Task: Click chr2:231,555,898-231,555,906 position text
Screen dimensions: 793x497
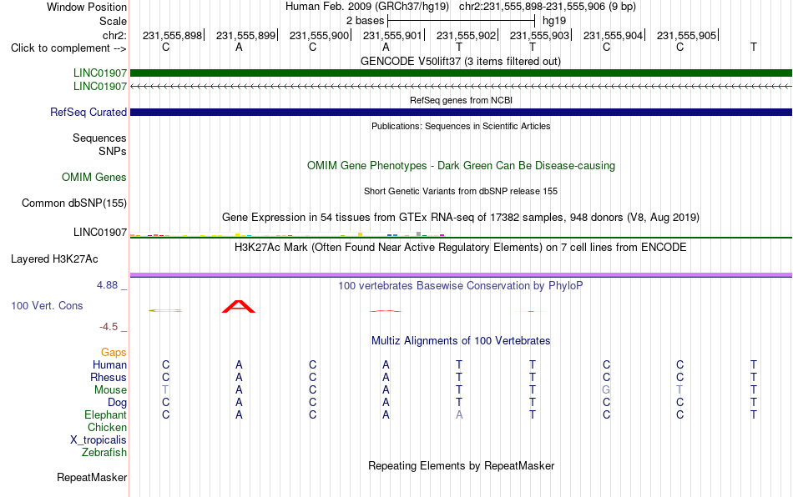Action: (548, 7)
